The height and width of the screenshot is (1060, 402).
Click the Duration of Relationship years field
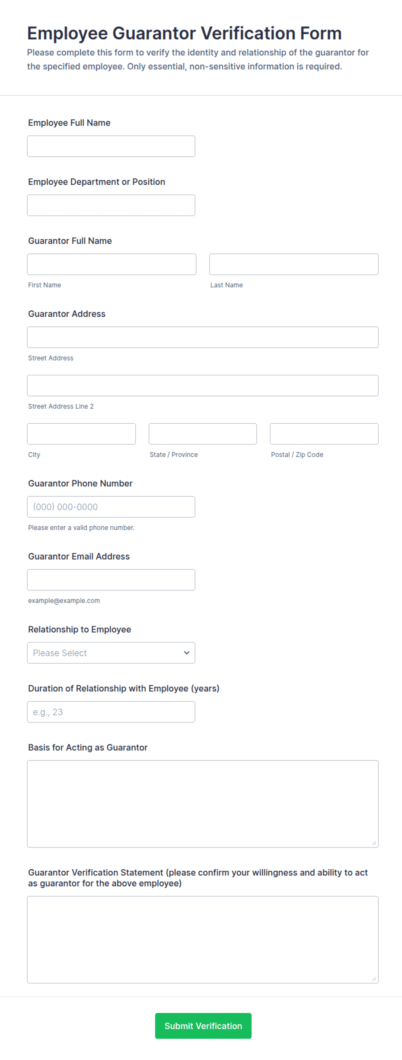pos(111,712)
